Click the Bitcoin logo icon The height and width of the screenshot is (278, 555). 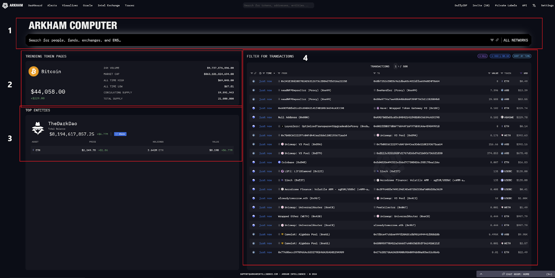click(34, 71)
